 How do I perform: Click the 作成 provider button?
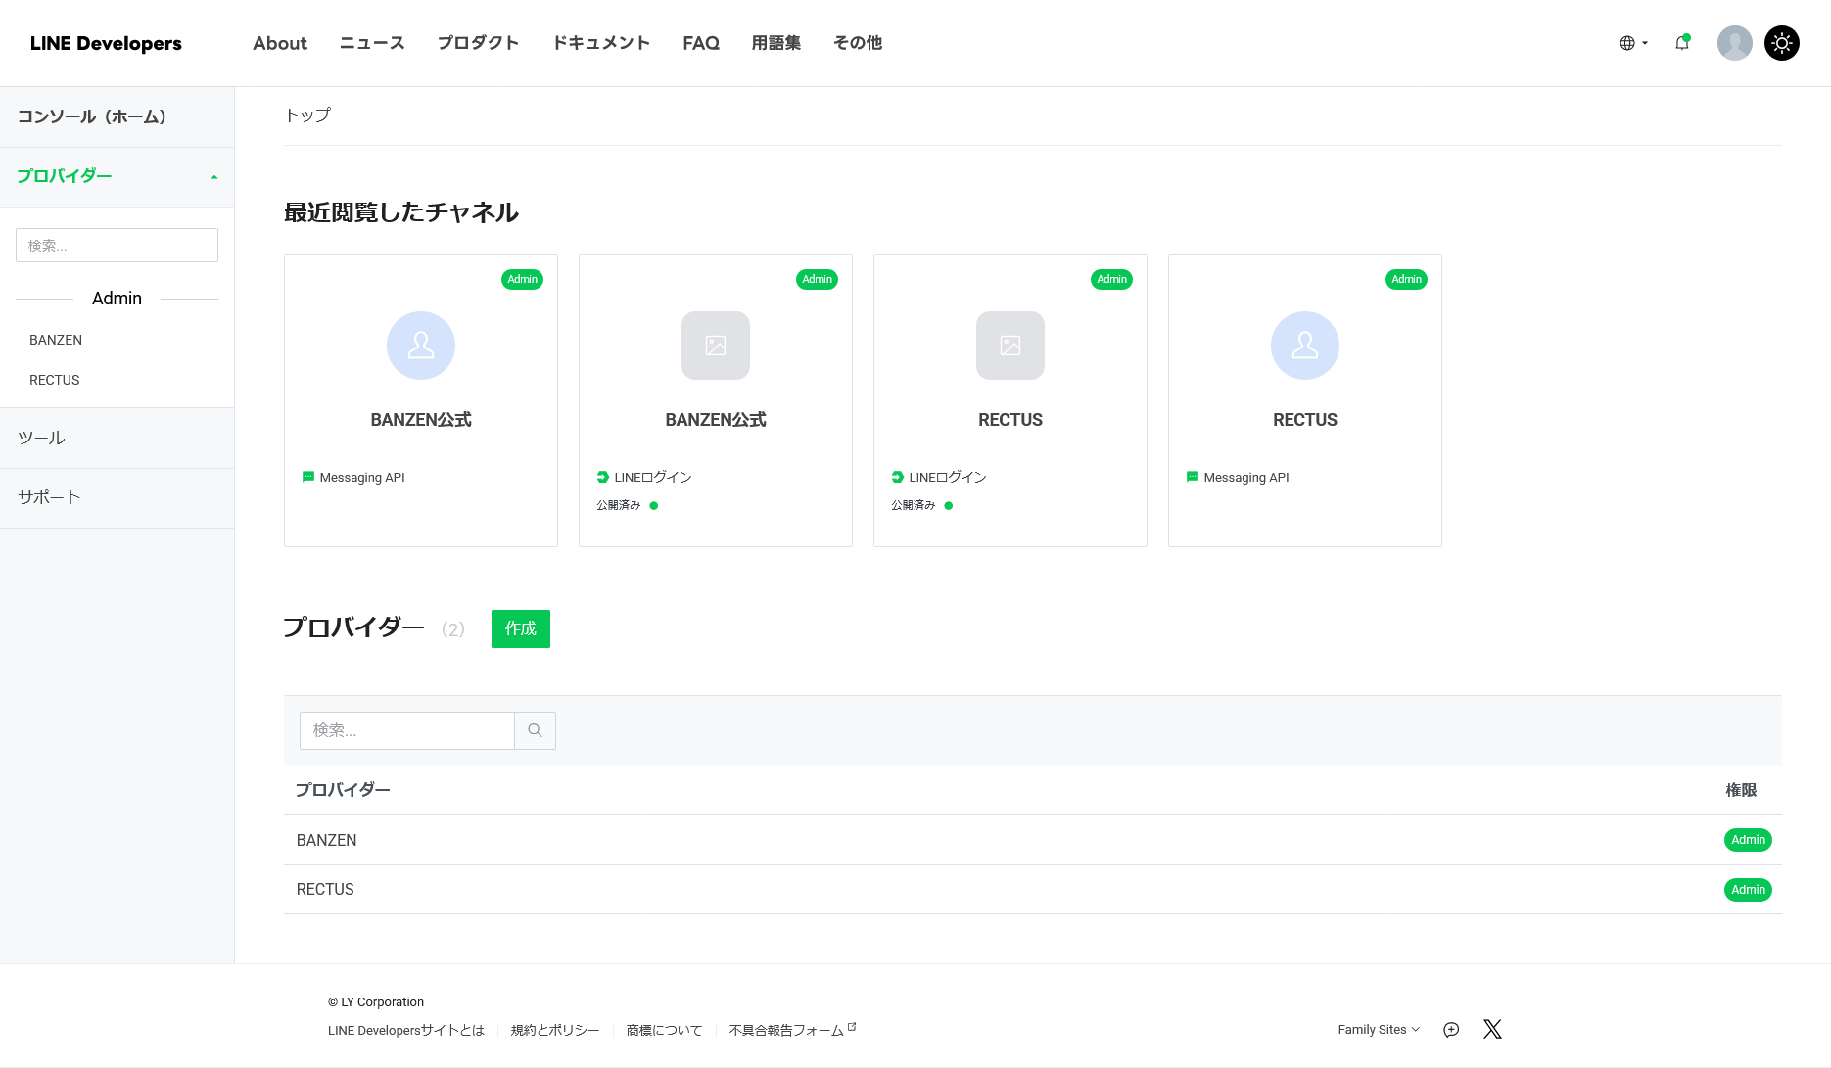click(x=521, y=628)
